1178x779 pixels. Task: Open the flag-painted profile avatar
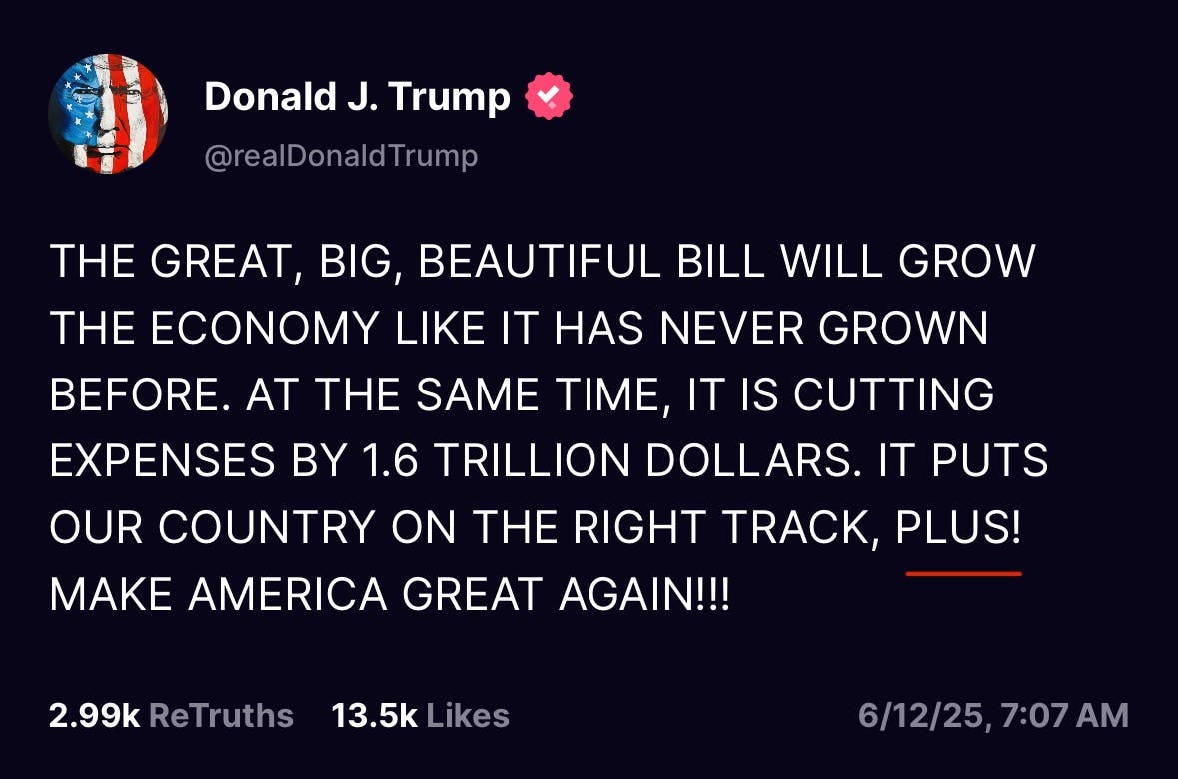pyautogui.click(x=108, y=115)
